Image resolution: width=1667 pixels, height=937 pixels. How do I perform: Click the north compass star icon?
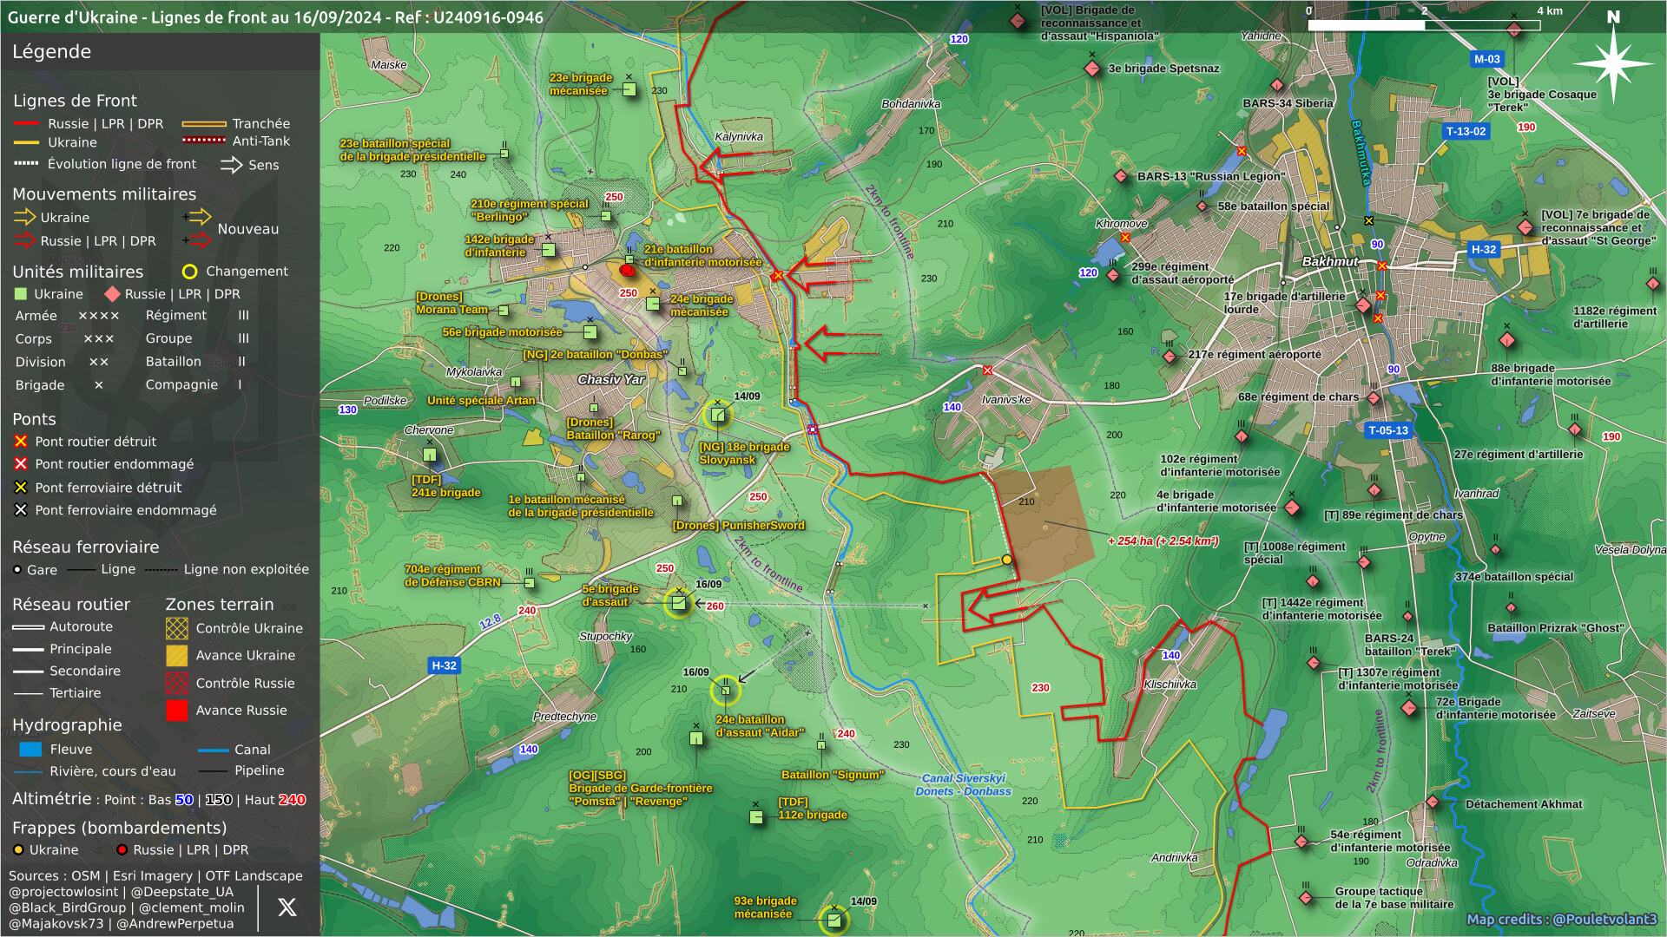pos(1613,62)
